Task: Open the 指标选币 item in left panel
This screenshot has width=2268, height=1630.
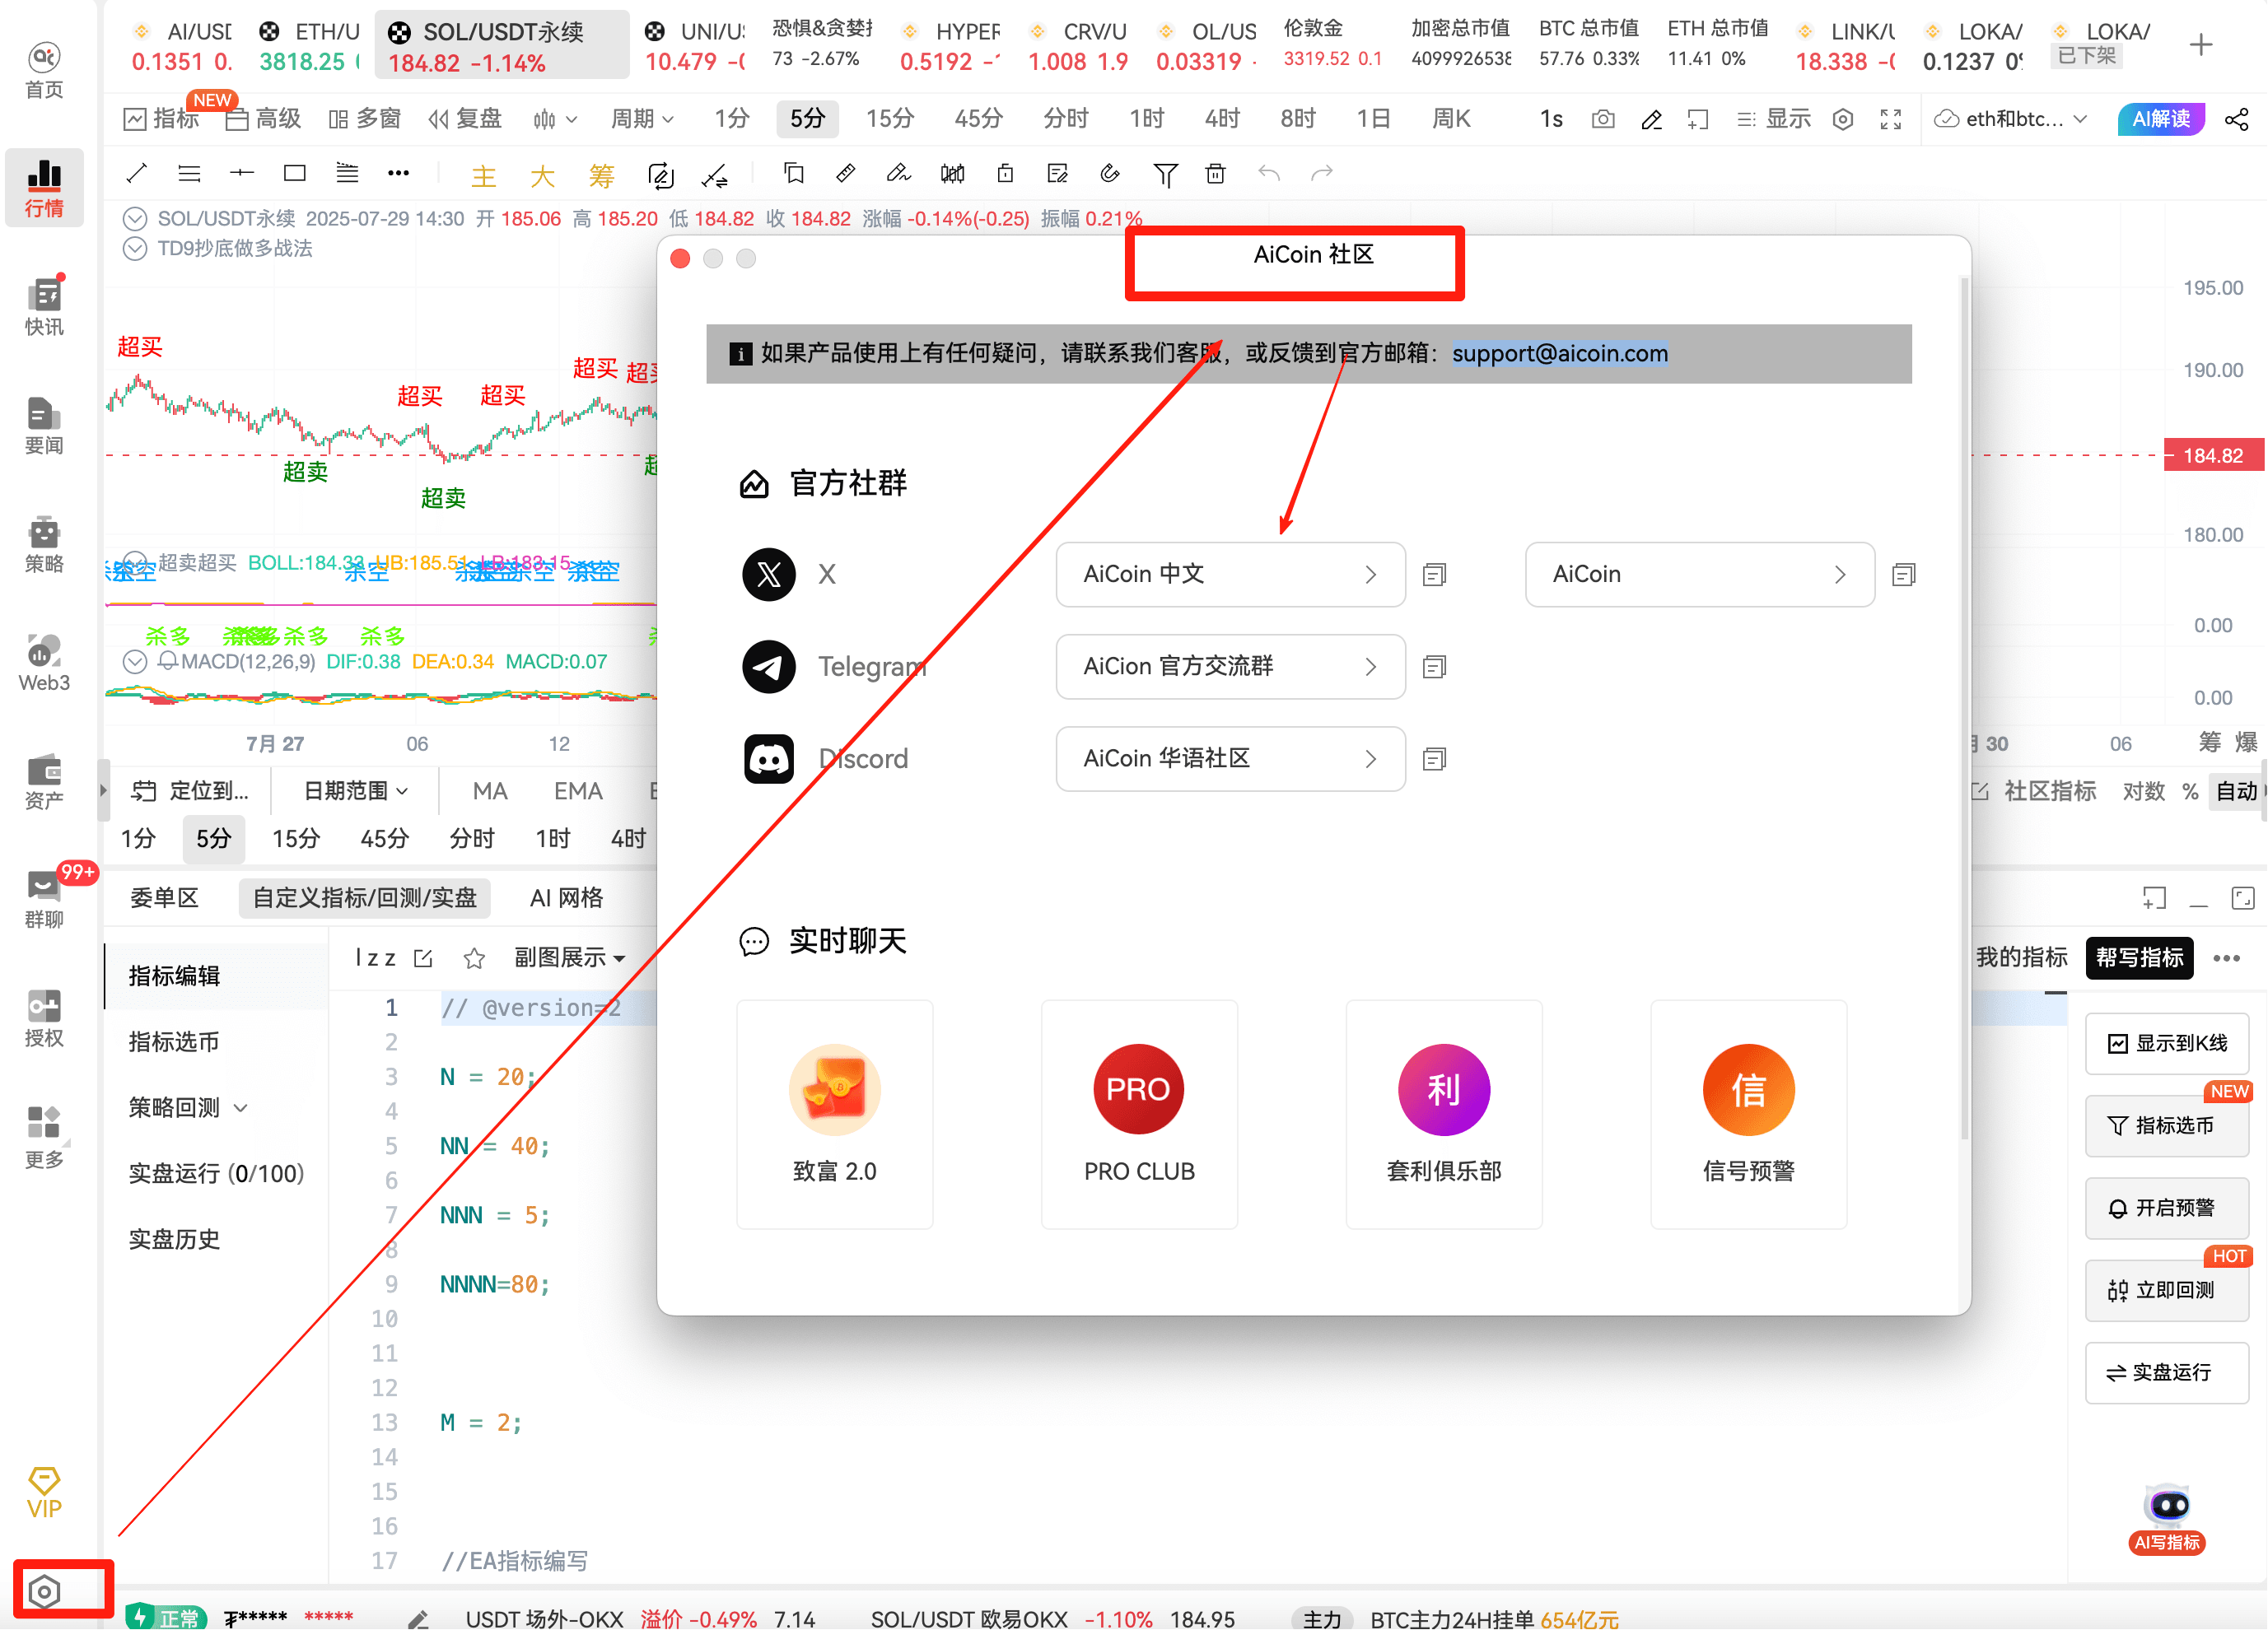Action: [x=174, y=1042]
